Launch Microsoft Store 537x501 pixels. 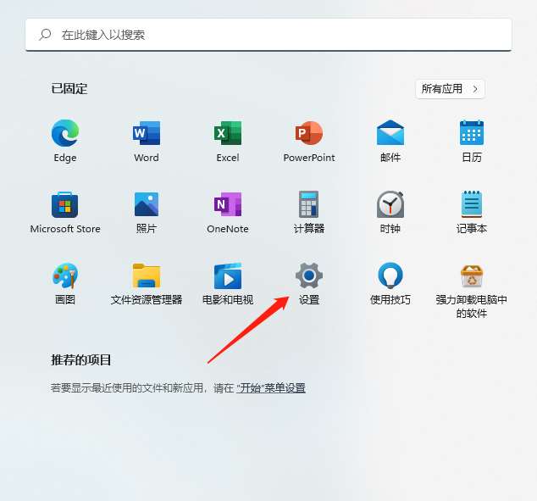(x=65, y=204)
